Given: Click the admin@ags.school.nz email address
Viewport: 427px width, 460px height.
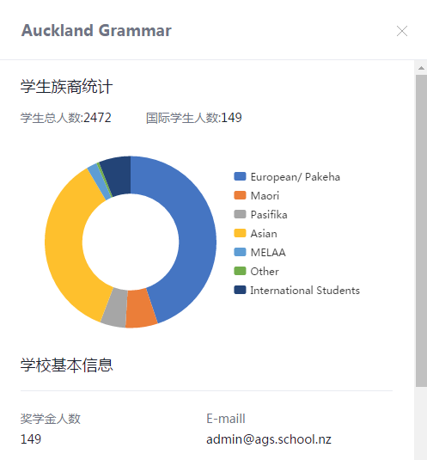Looking at the screenshot, I should pyautogui.click(x=269, y=439).
